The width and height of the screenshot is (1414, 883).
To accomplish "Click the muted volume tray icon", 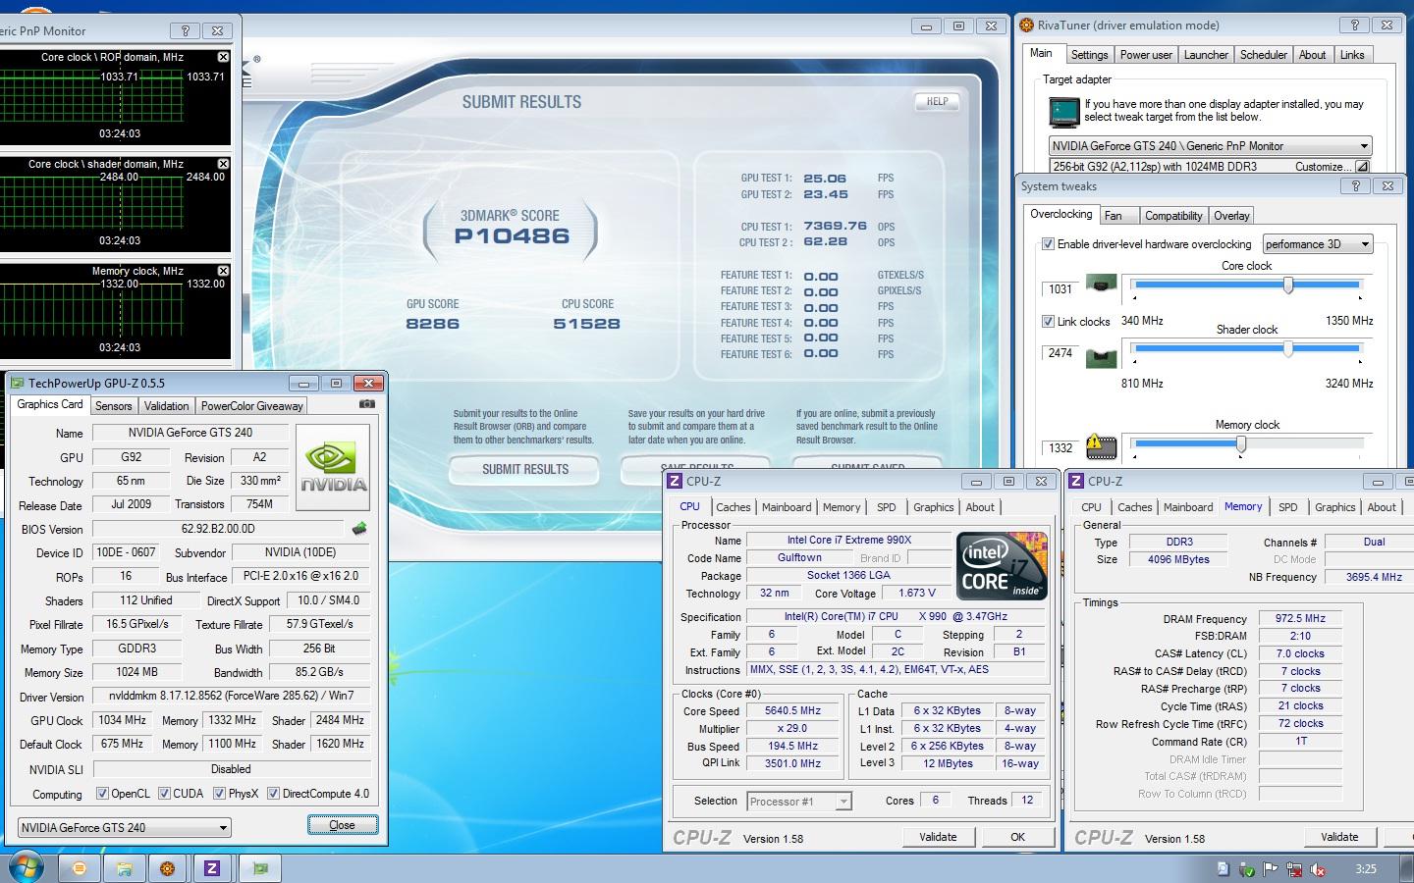I will [x=1319, y=869].
